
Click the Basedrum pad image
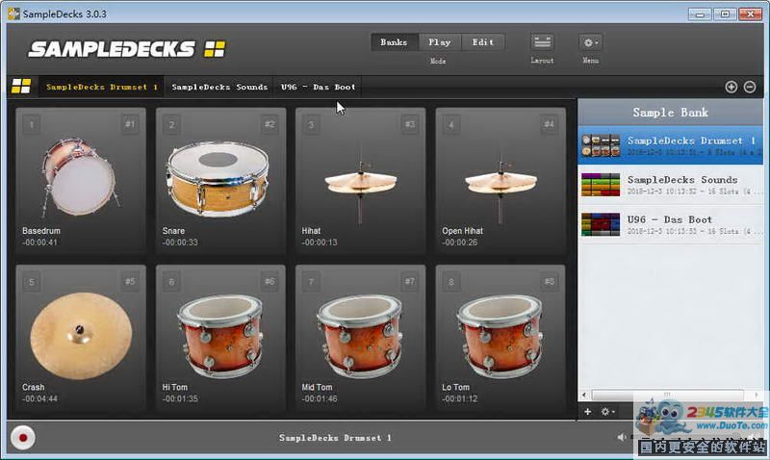coord(80,177)
